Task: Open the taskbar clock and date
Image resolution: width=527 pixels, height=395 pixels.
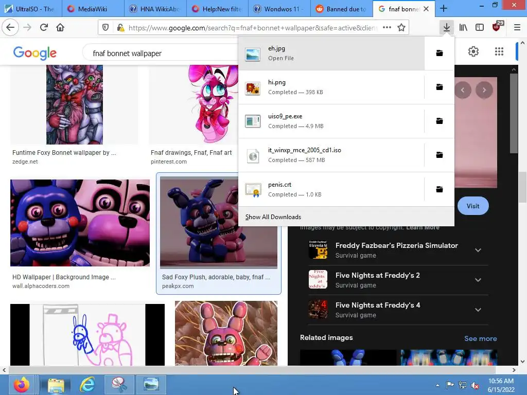Action: (501, 385)
